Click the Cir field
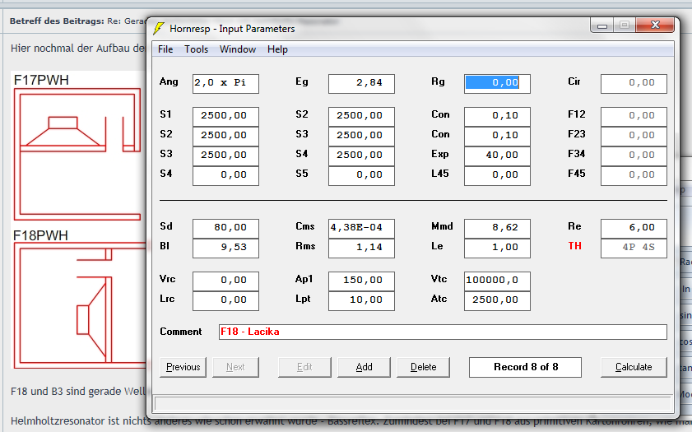This screenshot has width=692, height=432. 634,83
